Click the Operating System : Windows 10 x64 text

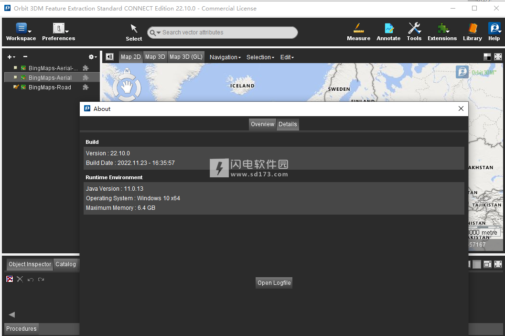tap(133, 198)
